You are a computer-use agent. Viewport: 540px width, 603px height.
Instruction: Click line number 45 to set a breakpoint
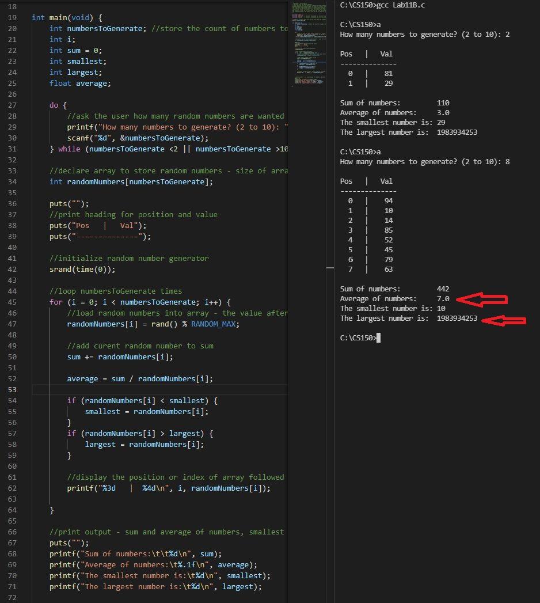pyautogui.click(x=13, y=302)
